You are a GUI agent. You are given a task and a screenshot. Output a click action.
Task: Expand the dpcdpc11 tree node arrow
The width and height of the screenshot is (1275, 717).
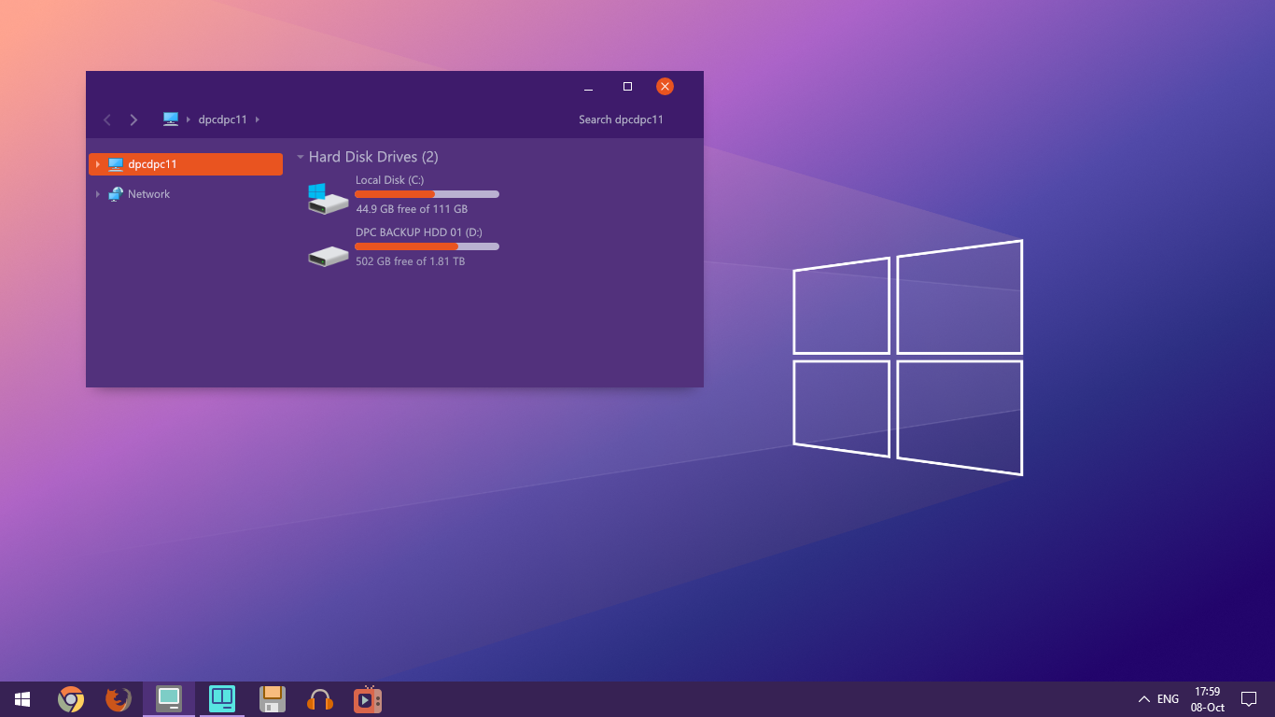pos(97,164)
